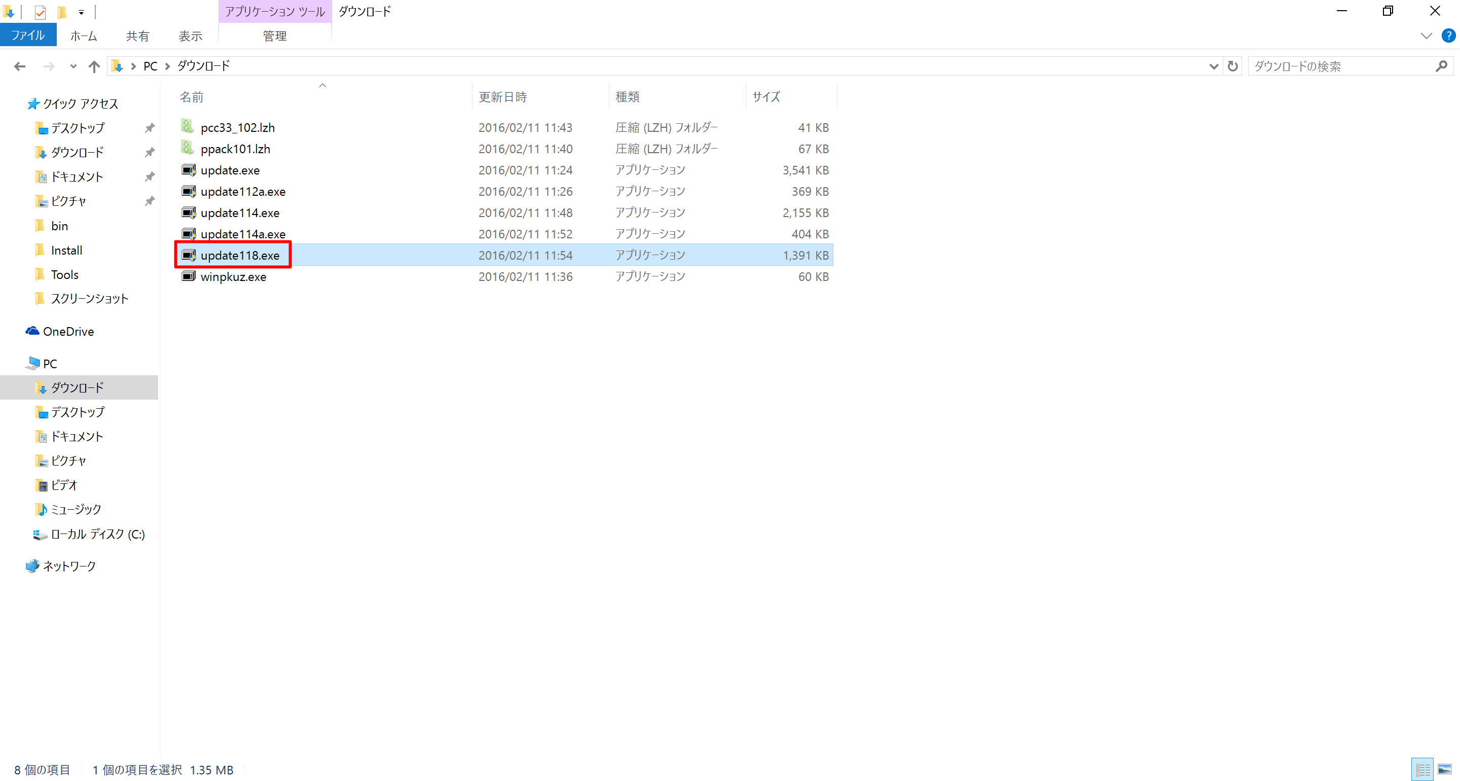The height and width of the screenshot is (781, 1460).
Task: Click the update.exe application icon
Action: (189, 169)
